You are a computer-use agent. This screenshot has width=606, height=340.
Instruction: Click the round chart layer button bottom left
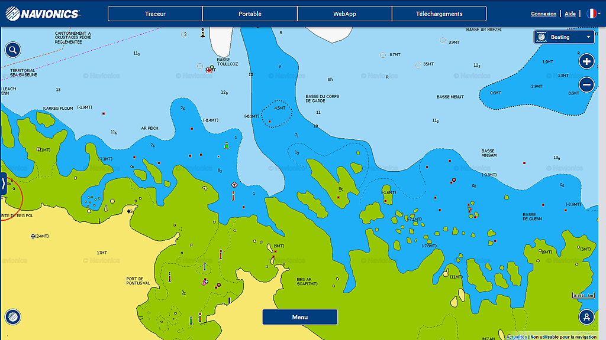pyautogui.click(x=13, y=317)
